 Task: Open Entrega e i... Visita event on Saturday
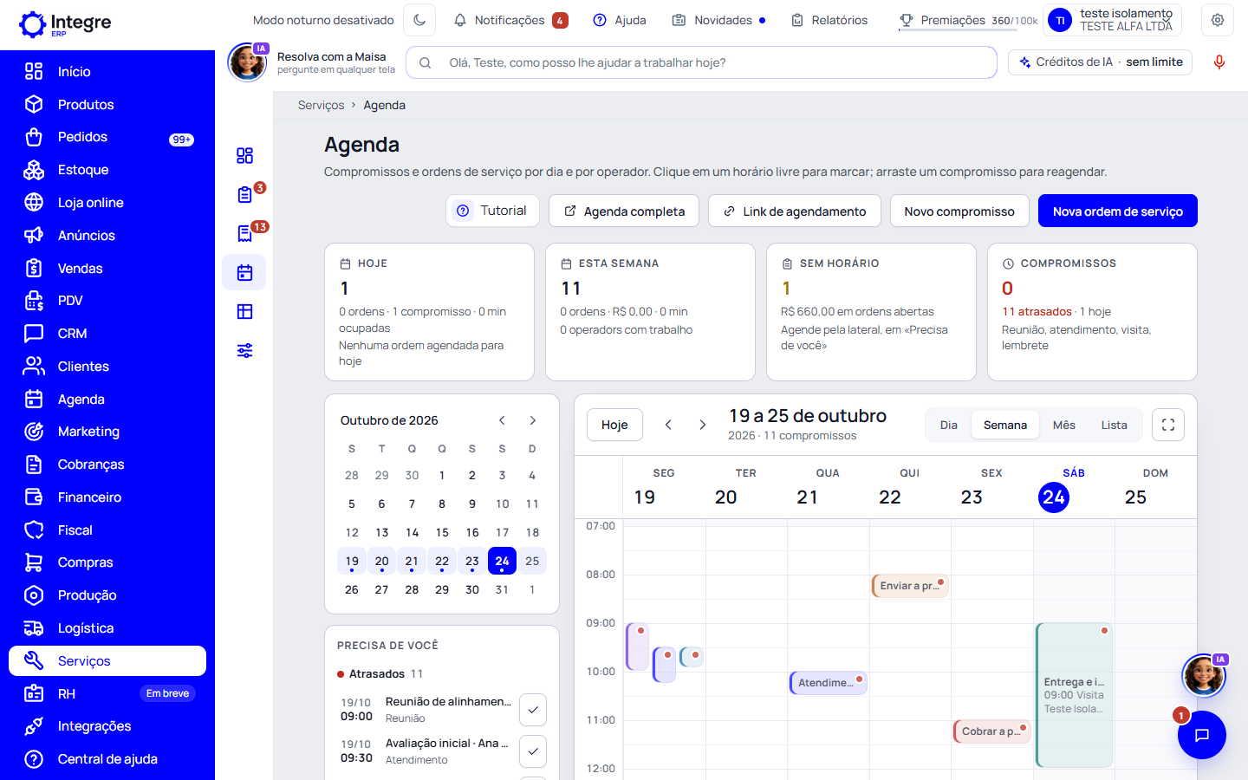pos(1074,695)
